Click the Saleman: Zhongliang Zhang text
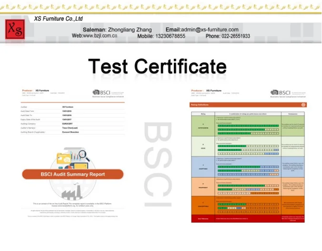Screen dimensions: 322x251 pyautogui.click(x=117, y=30)
